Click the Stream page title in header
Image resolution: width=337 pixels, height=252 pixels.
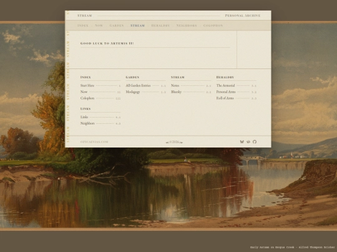(85, 16)
